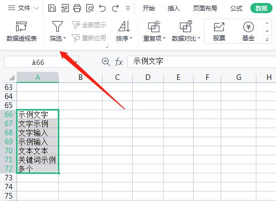Open the 文件 menu
Screen dimensions: 276x201
click(23, 8)
